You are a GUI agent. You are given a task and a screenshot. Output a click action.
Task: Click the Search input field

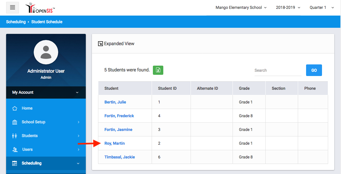tap(278, 71)
